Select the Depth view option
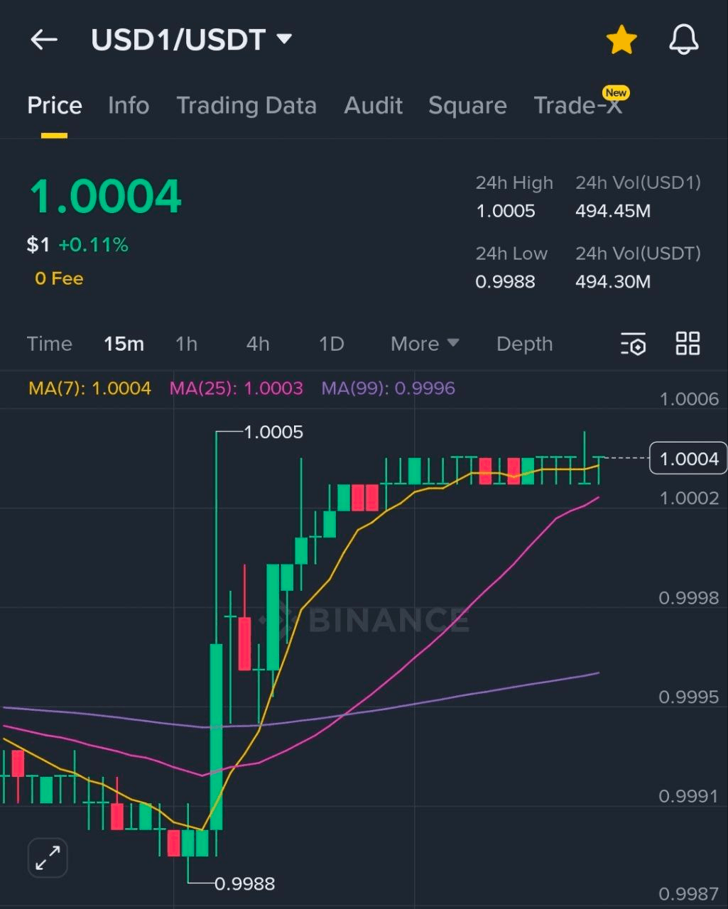Screen dimensions: 728x909 524,344
